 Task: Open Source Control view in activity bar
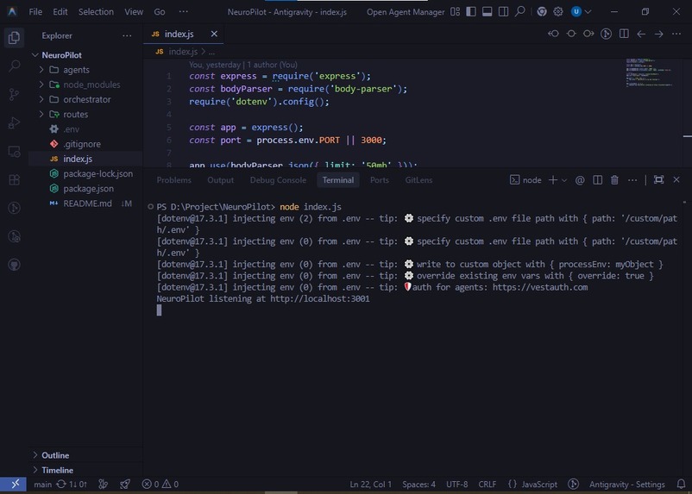(x=14, y=94)
